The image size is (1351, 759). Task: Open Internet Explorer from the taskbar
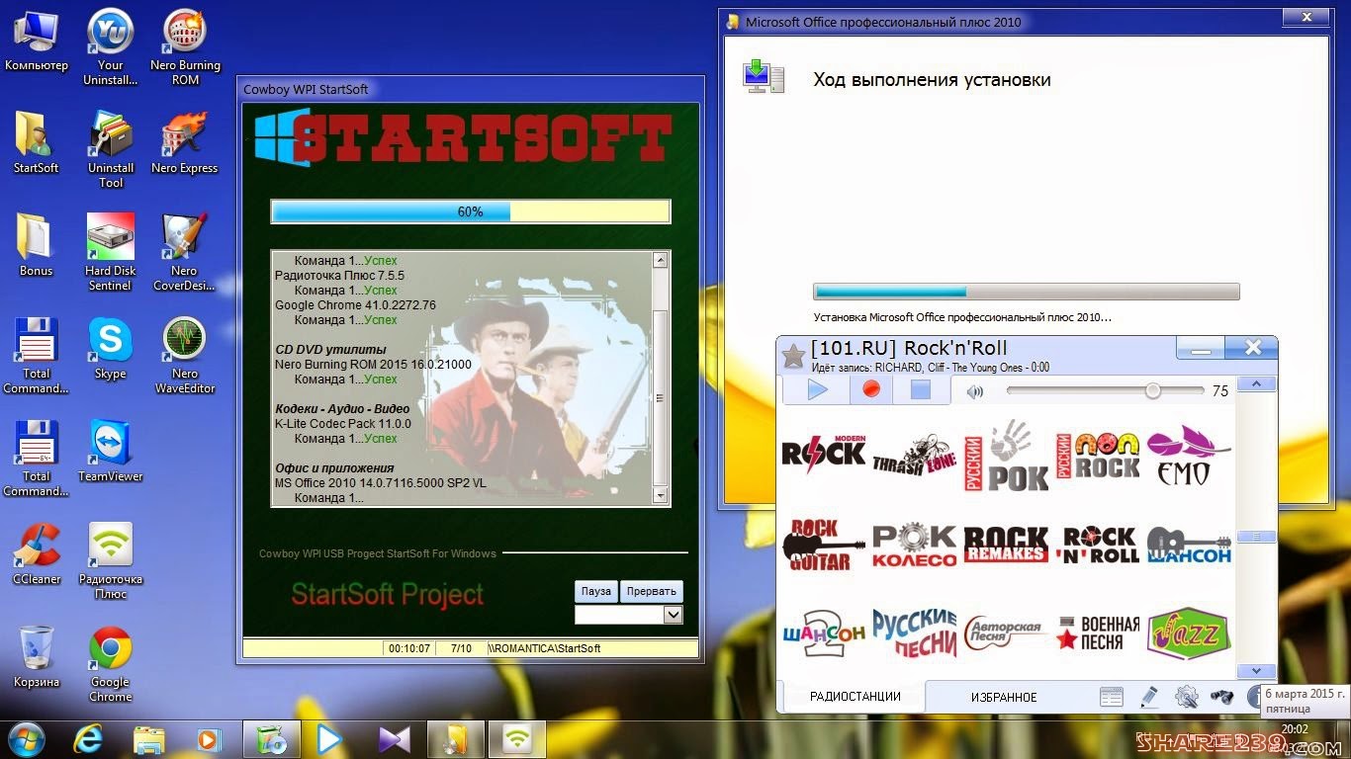(88, 739)
